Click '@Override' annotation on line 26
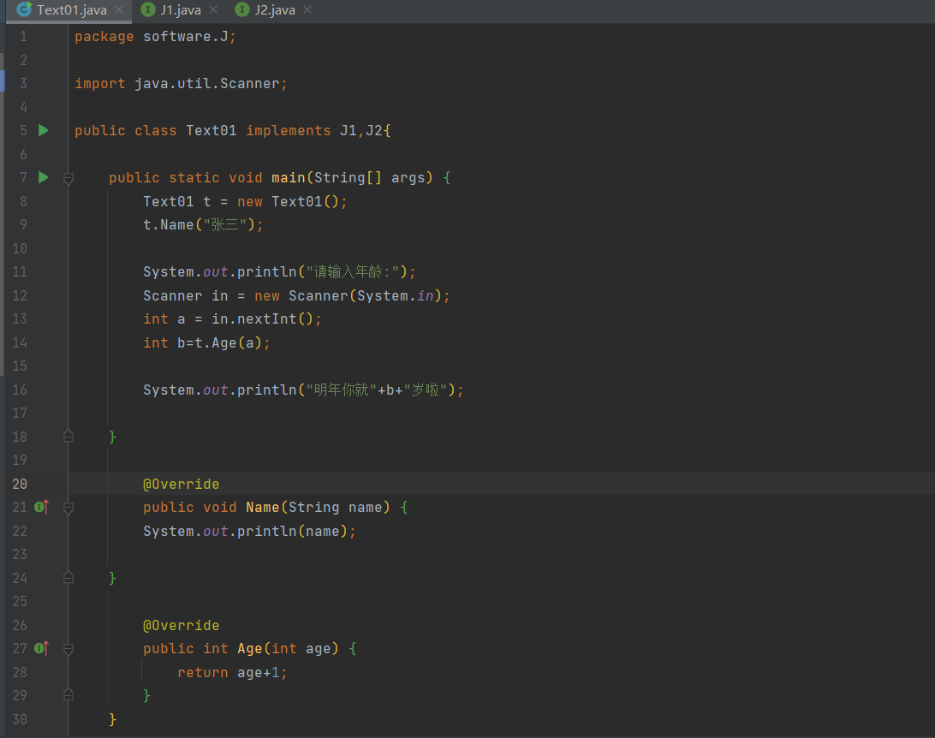 (182, 625)
